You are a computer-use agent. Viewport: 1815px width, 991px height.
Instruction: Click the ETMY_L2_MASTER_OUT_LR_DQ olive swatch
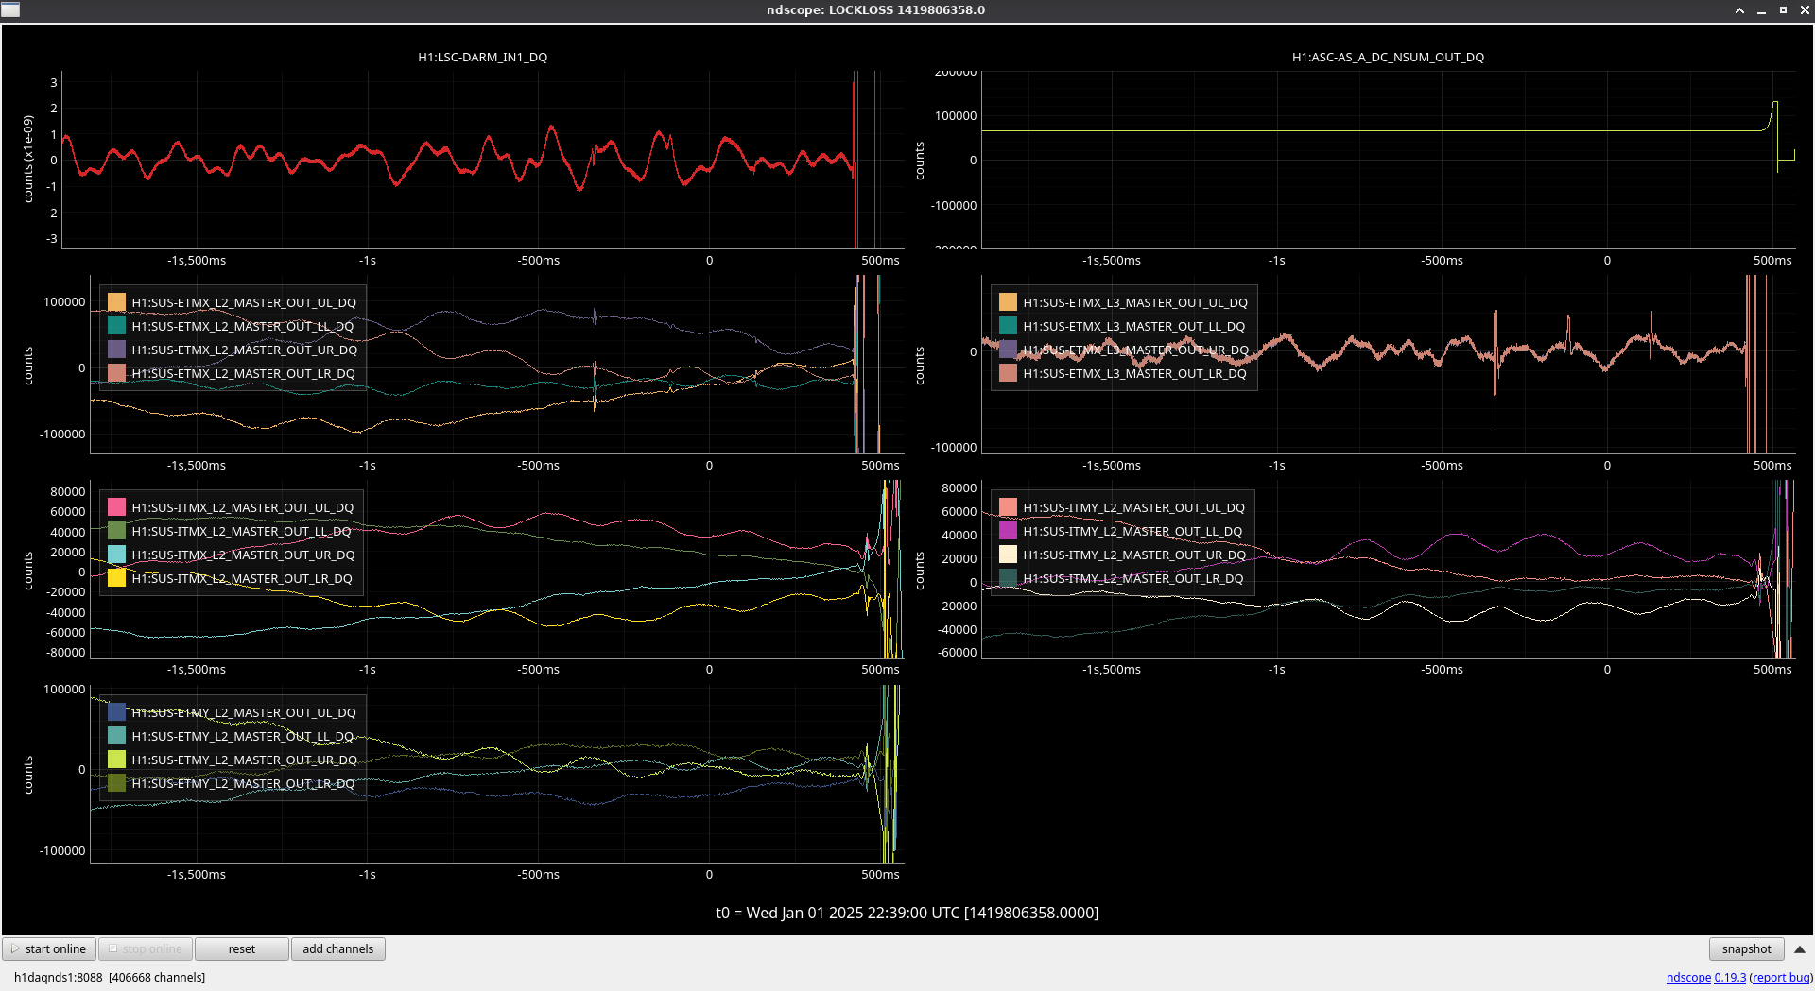pos(116,783)
